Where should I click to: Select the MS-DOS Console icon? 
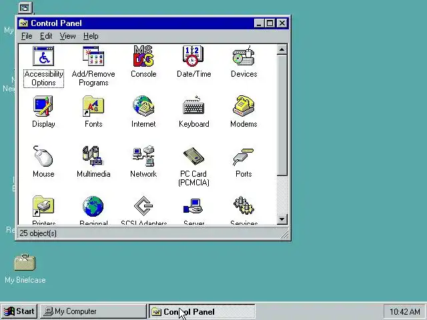(x=143, y=56)
